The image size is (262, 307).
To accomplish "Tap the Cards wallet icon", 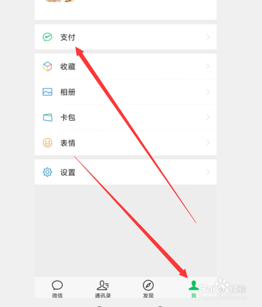I will pos(48,117).
